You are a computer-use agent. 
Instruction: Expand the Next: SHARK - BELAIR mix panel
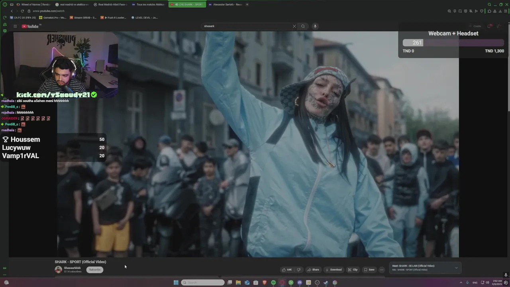456,268
